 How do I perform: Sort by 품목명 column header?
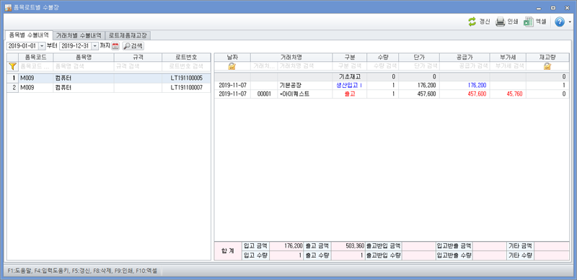pos(84,58)
